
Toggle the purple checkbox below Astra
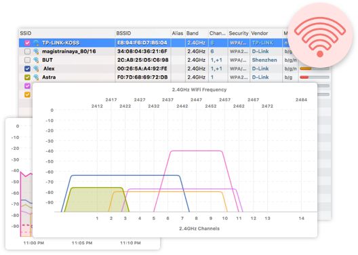pos(27,86)
